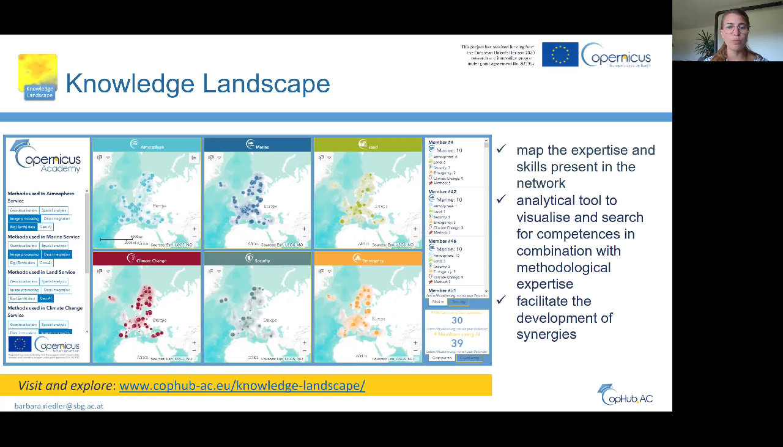Select the Marine tab below member list
Viewport: 783px width, 447px height.
(x=438, y=302)
